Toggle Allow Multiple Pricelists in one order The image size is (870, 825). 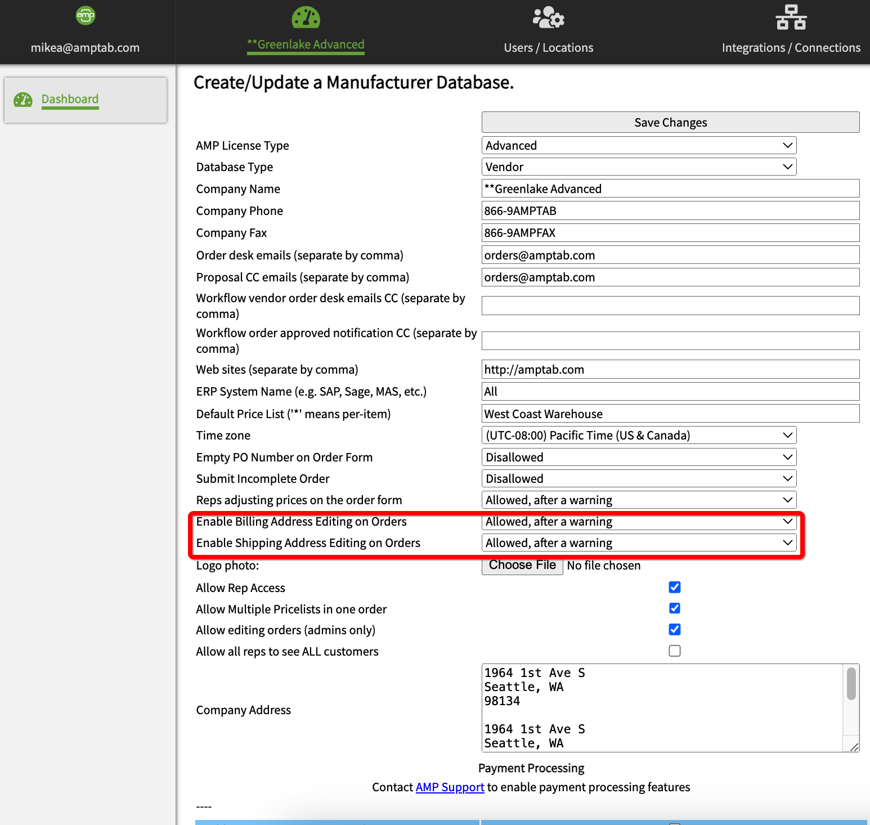(x=675, y=608)
